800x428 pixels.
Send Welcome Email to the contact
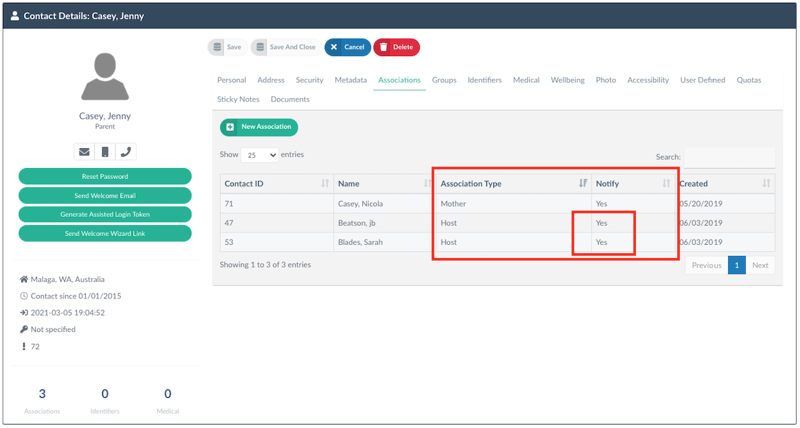(105, 195)
